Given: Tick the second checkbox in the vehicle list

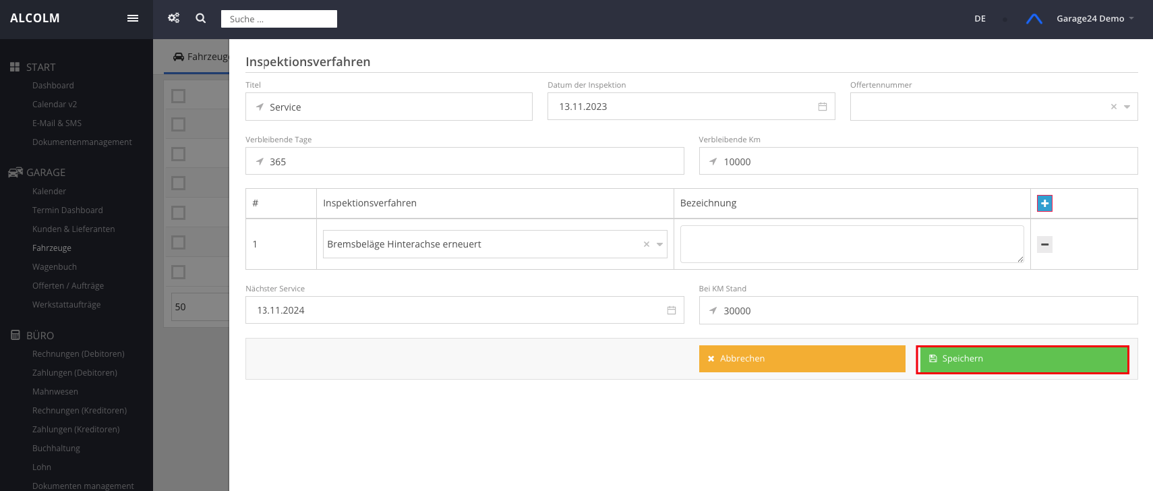Looking at the screenshot, I should 179,125.
